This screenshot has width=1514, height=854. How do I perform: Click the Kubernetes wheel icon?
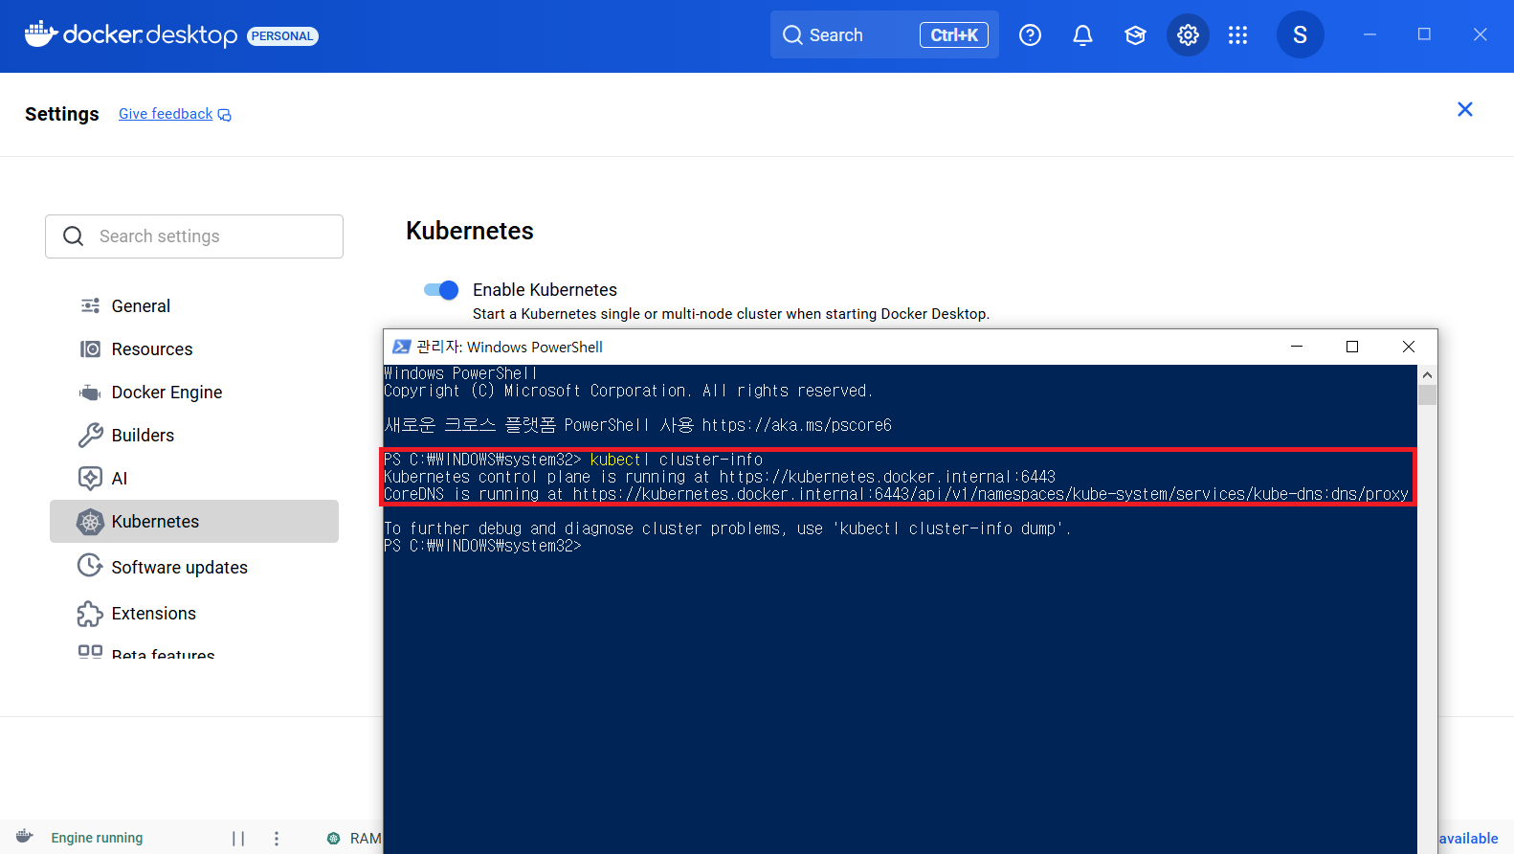click(90, 522)
